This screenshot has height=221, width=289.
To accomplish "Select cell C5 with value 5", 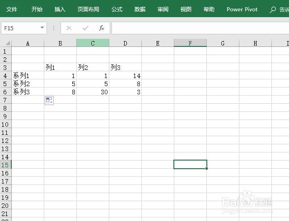I will tap(93, 83).
